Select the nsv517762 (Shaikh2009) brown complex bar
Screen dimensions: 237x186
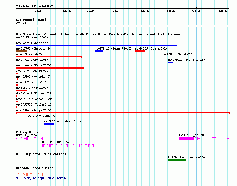(22, 51)
